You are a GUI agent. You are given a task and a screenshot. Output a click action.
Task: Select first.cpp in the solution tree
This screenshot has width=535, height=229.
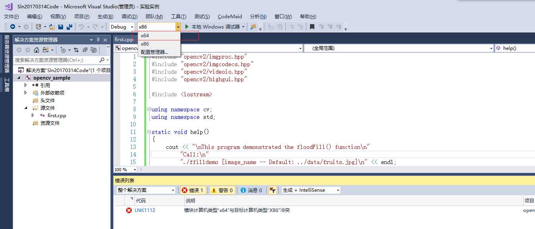(x=57, y=116)
